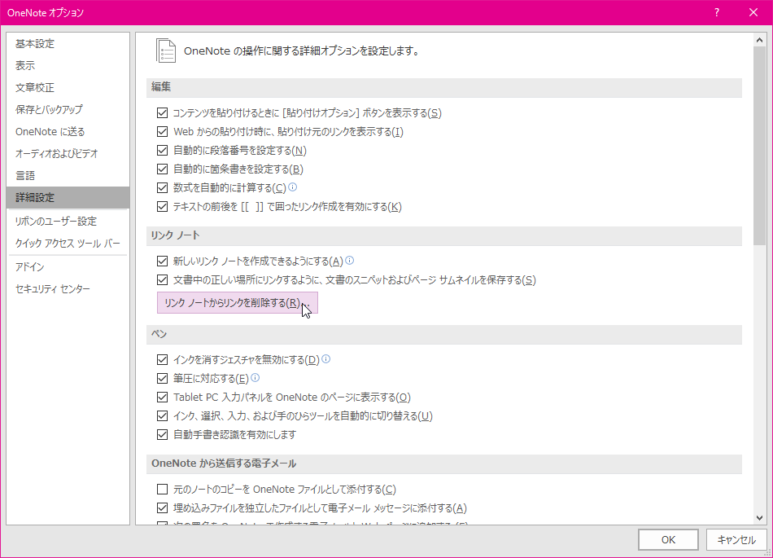Open セキュリティ センター
This screenshot has height=558, width=773.
click(x=68, y=288)
